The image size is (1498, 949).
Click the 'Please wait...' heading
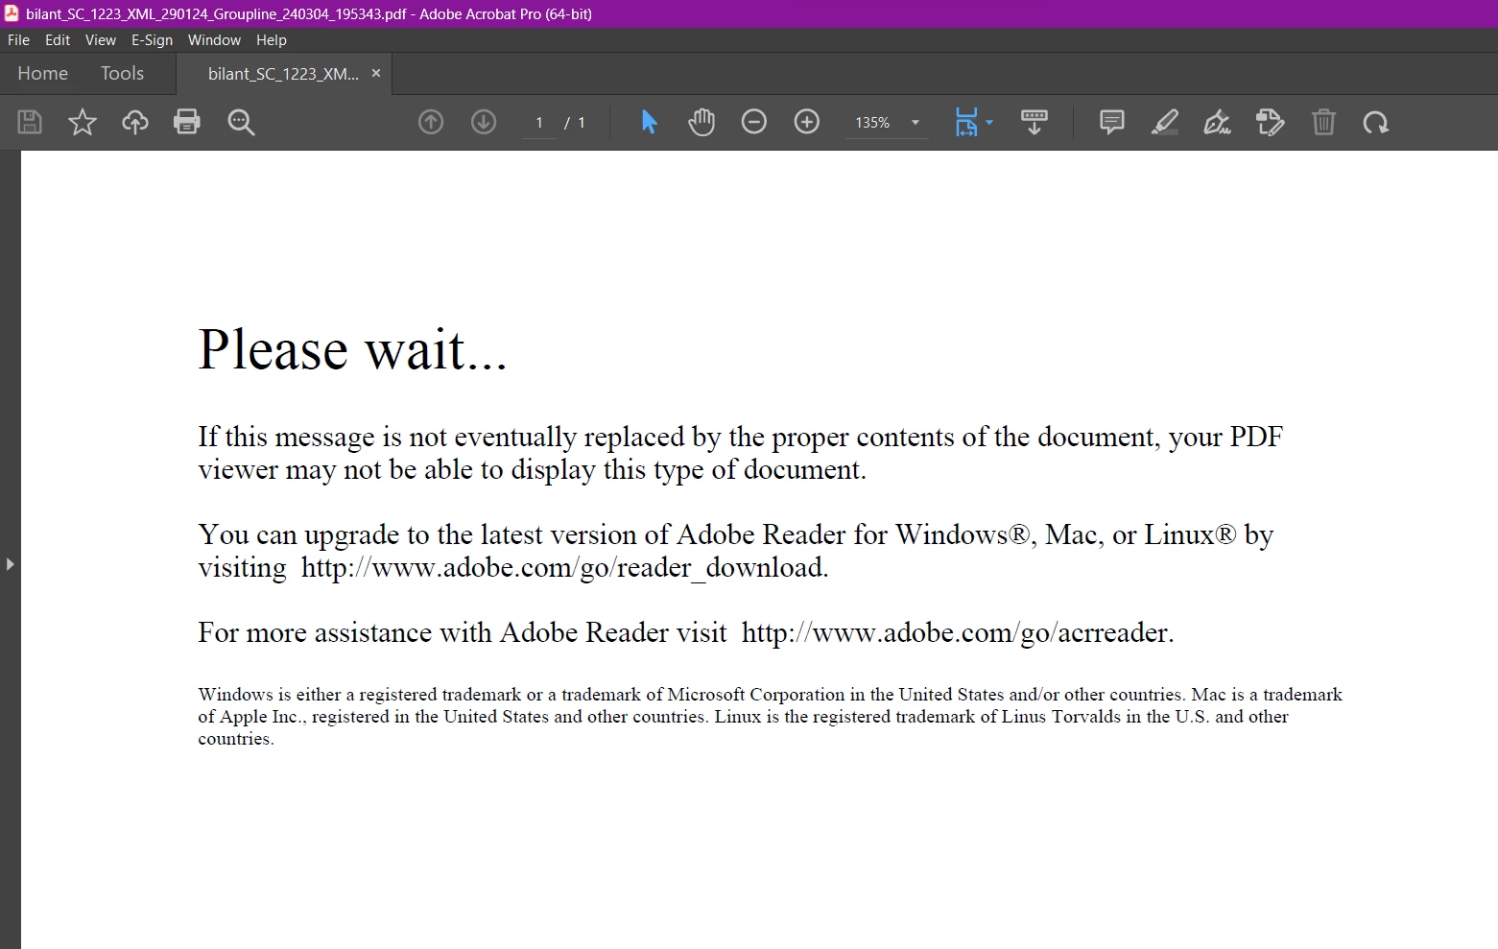pos(352,348)
